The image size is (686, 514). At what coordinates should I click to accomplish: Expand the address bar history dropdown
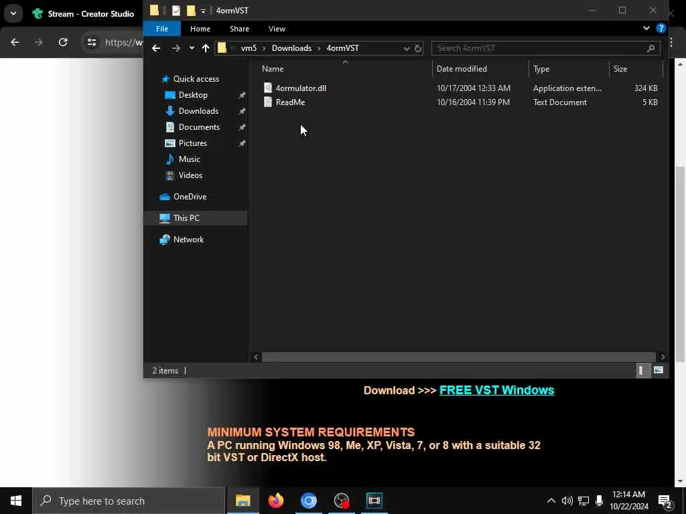click(407, 48)
